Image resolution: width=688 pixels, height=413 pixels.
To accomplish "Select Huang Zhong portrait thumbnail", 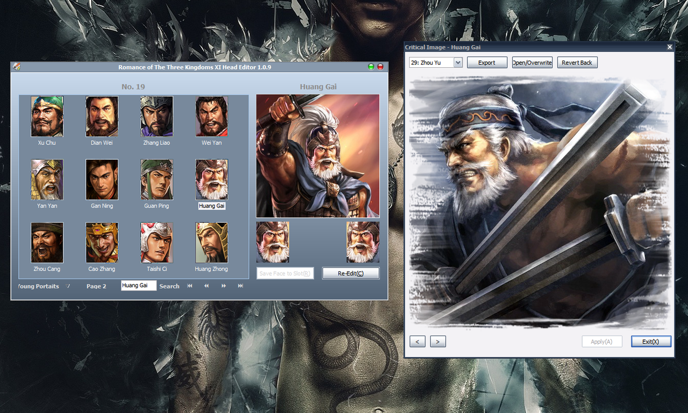I will coord(211,243).
